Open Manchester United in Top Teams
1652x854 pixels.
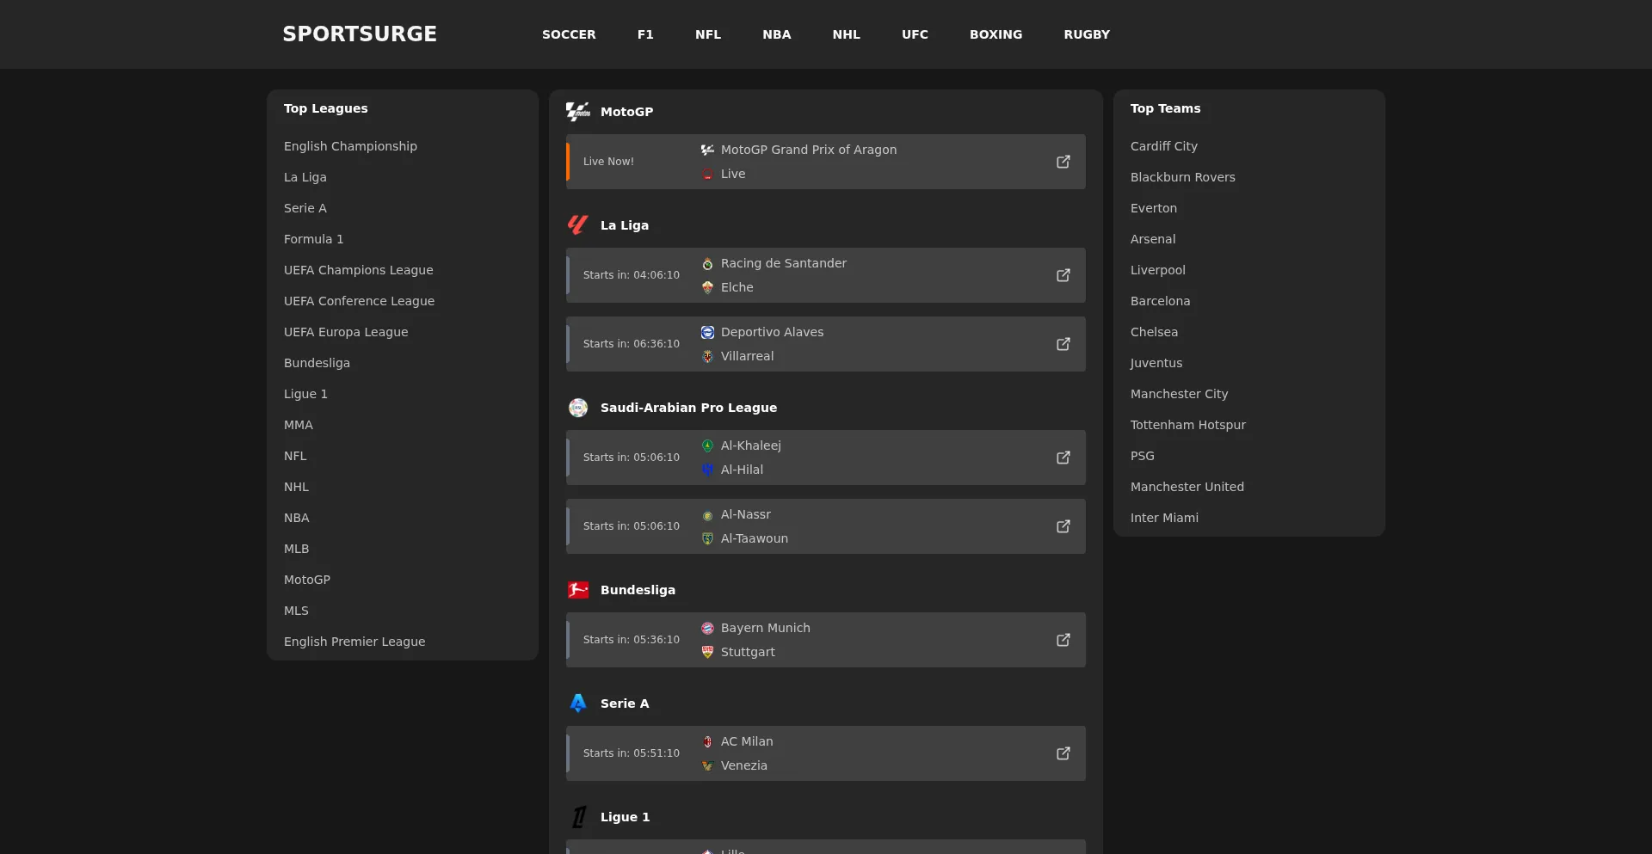[1187, 487]
